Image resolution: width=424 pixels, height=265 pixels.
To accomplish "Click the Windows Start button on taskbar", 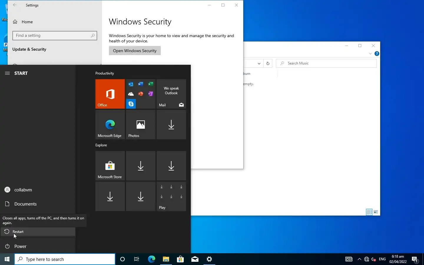I will (x=7, y=259).
